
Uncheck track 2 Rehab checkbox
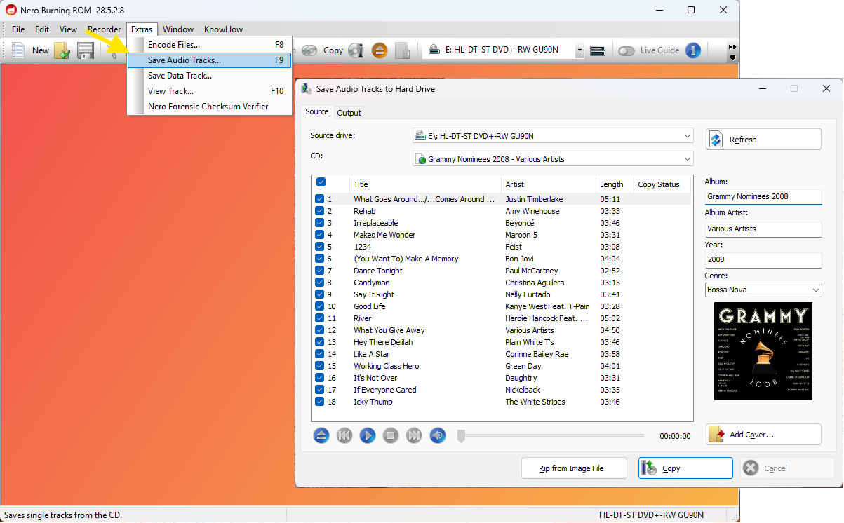tap(320, 211)
